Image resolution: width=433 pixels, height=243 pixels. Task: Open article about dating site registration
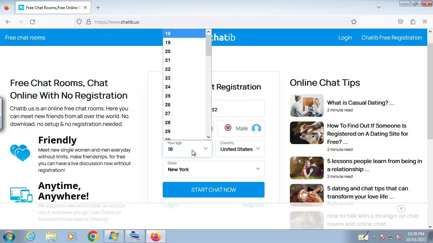(368, 134)
